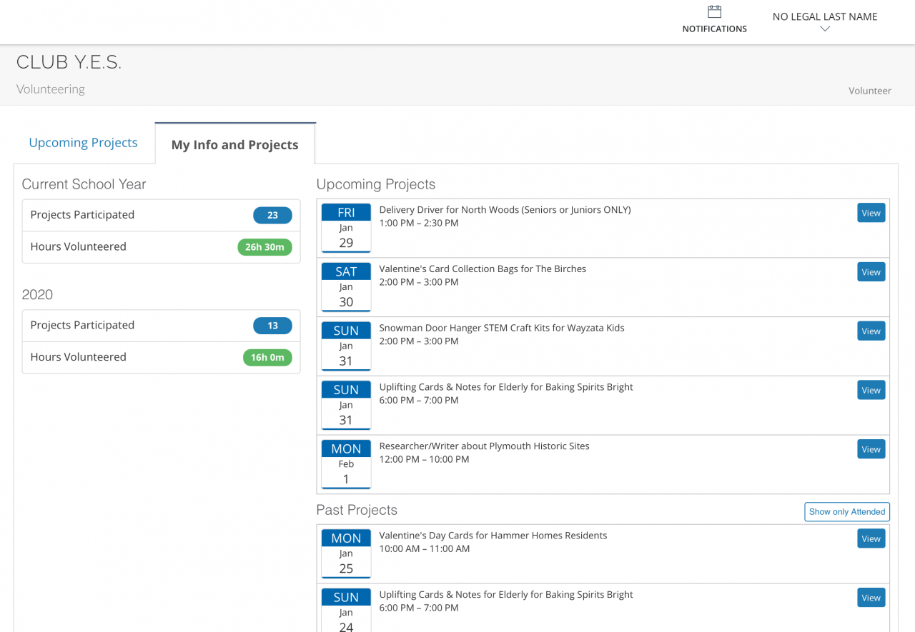Select the My Info and Projects tab
The width and height of the screenshot is (915, 632).
pyautogui.click(x=234, y=145)
